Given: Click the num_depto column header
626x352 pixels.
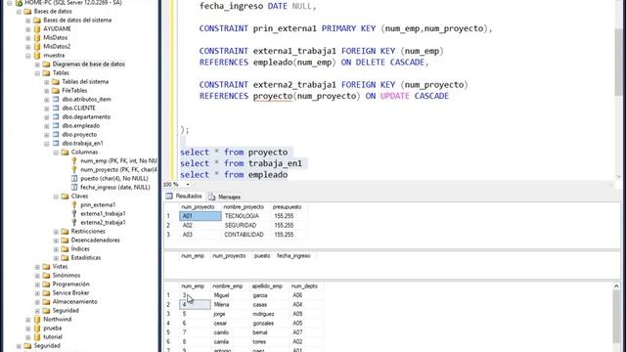Looking at the screenshot, I should click(304, 286).
